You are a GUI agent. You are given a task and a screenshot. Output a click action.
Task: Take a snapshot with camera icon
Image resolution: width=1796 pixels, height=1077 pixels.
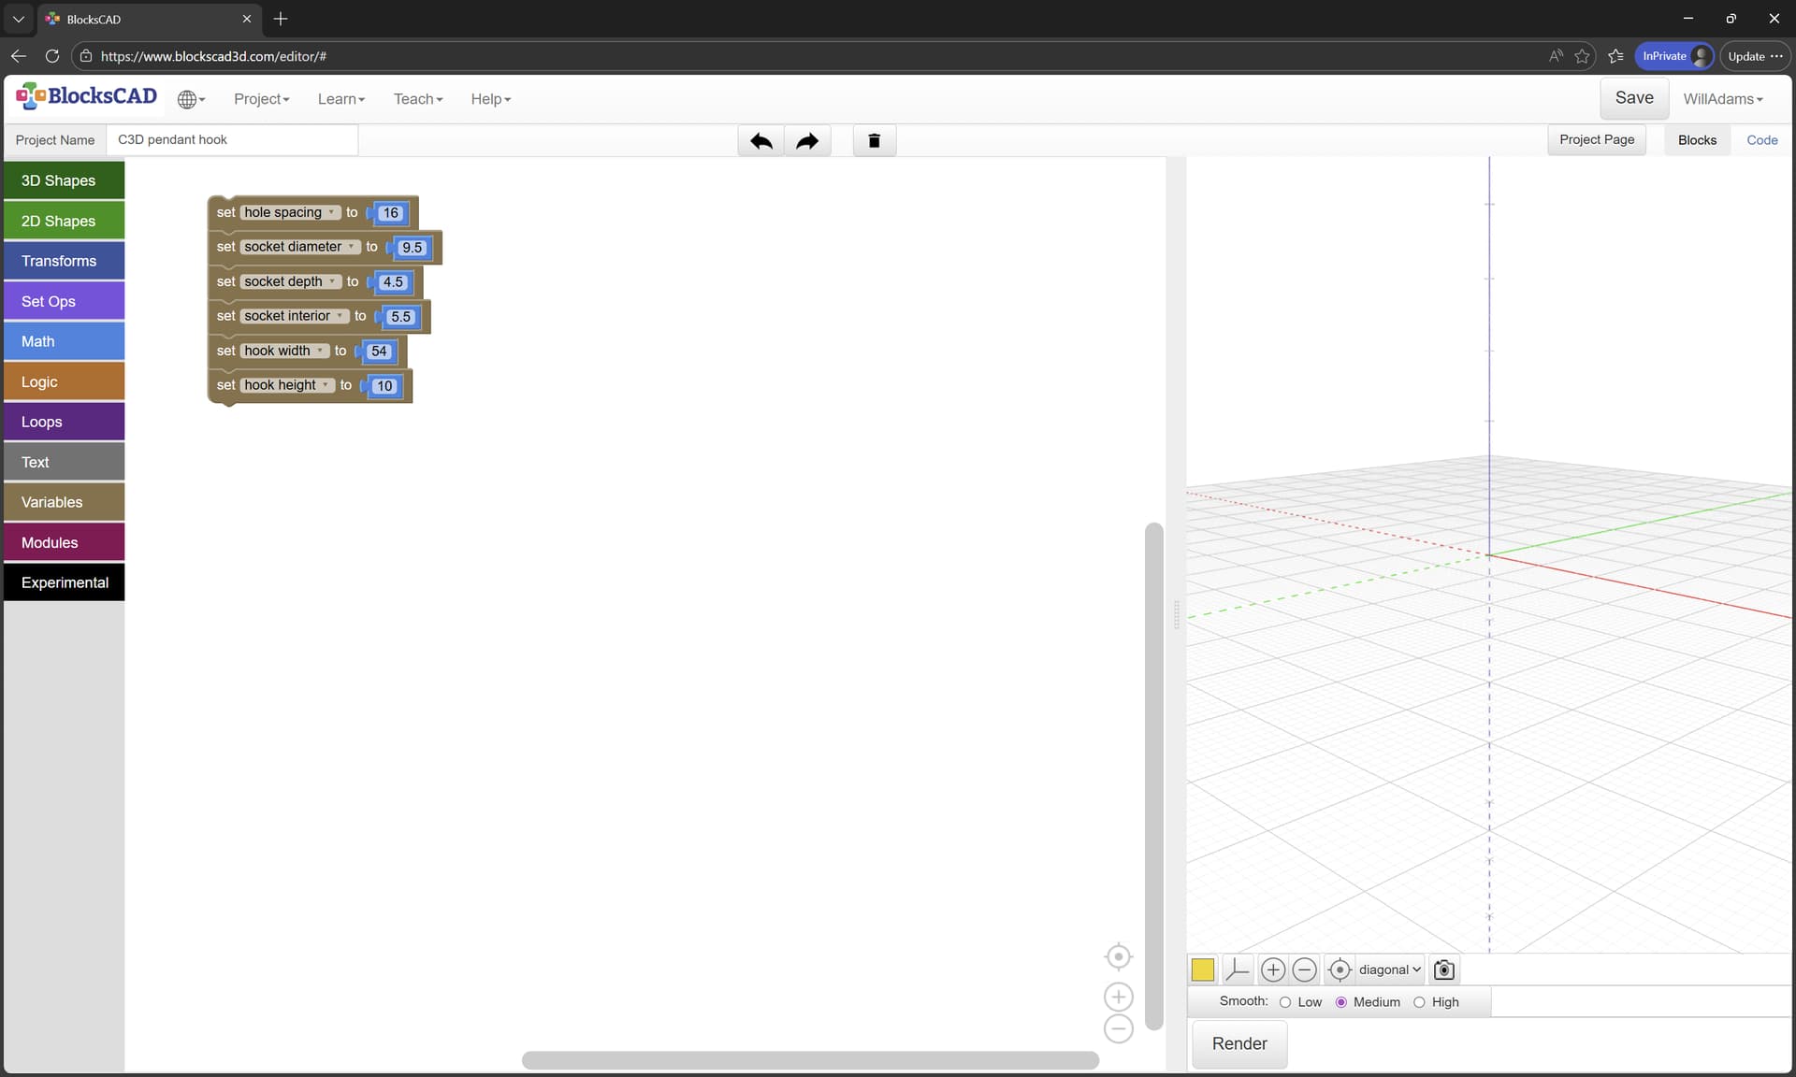(1443, 969)
